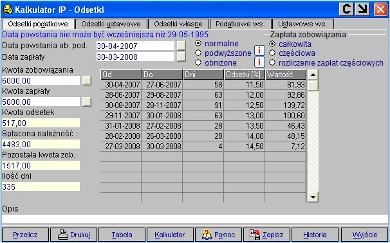Open date picker for Data zapłaty
The height and width of the screenshot is (243, 390).
pos(181,57)
